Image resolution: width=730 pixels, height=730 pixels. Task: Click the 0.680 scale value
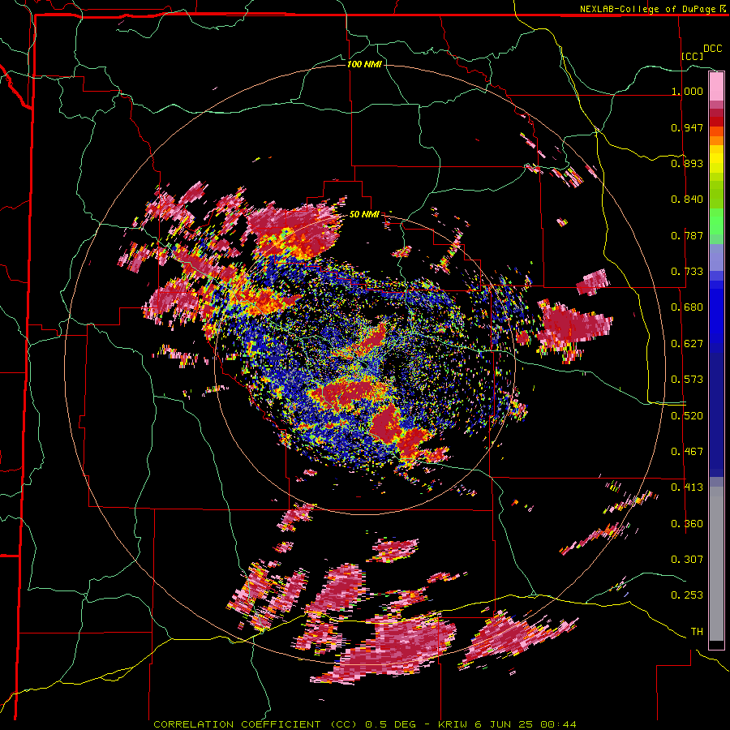(x=687, y=307)
